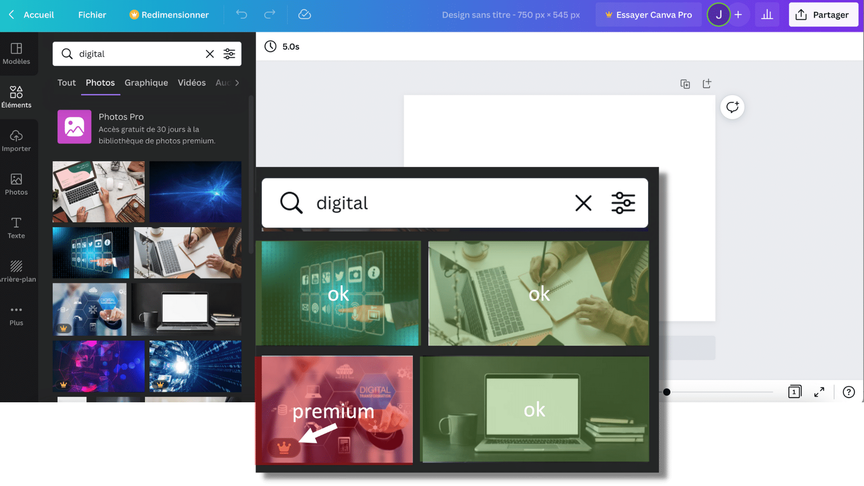Clear the digital search input field
Image resolution: width=864 pixels, height=486 pixels.
click(x=583, y=202)
